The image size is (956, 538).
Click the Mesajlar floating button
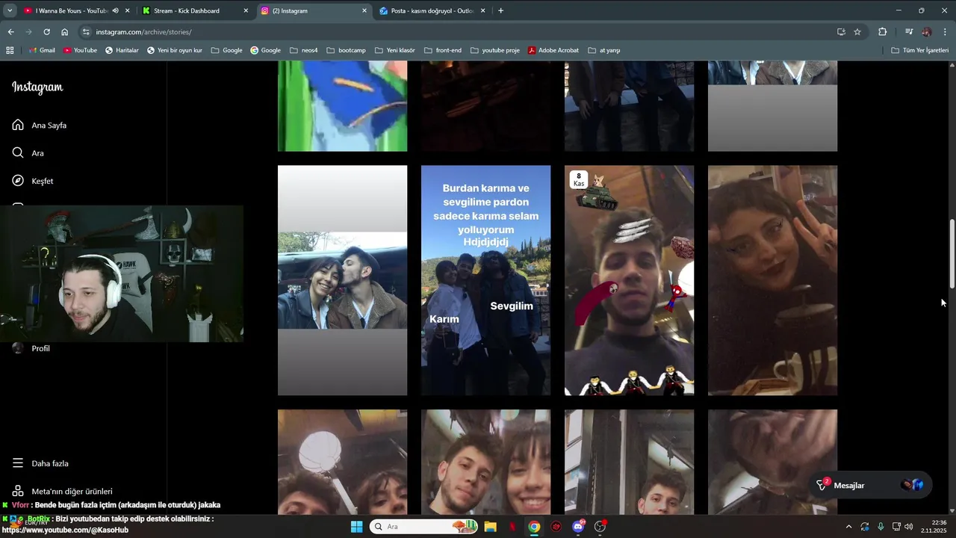click(x=870, y=485)
